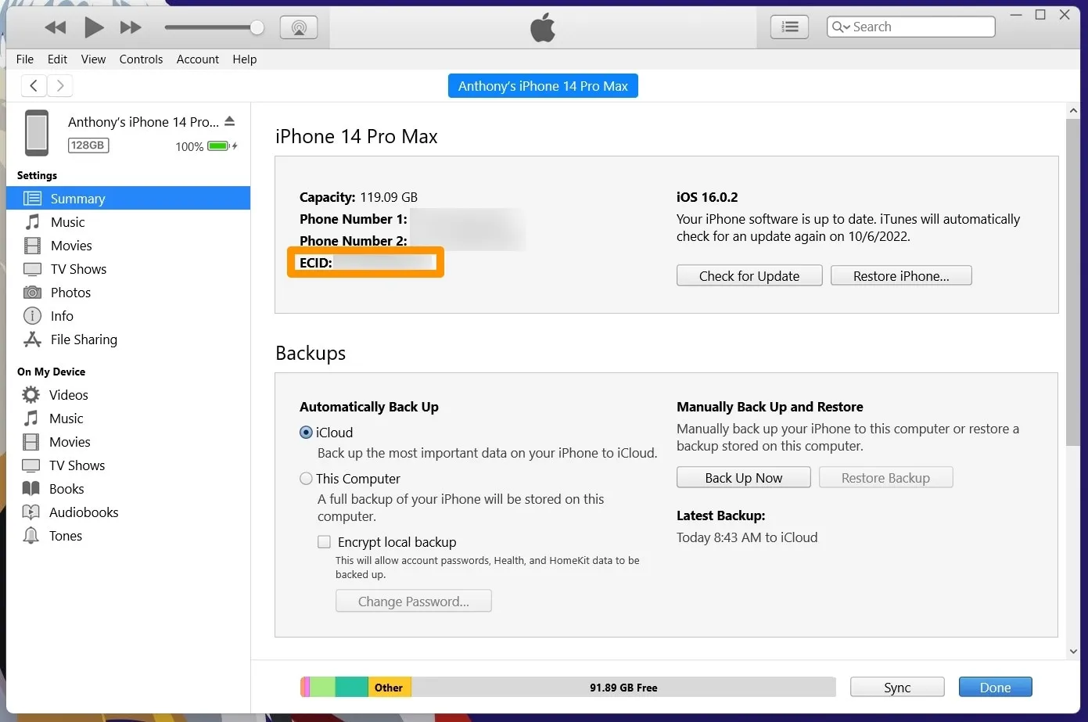Viewport: 1088px width, 722px height.
Task: Click the 100% battery indicator icon
Action: coord(218,146)
